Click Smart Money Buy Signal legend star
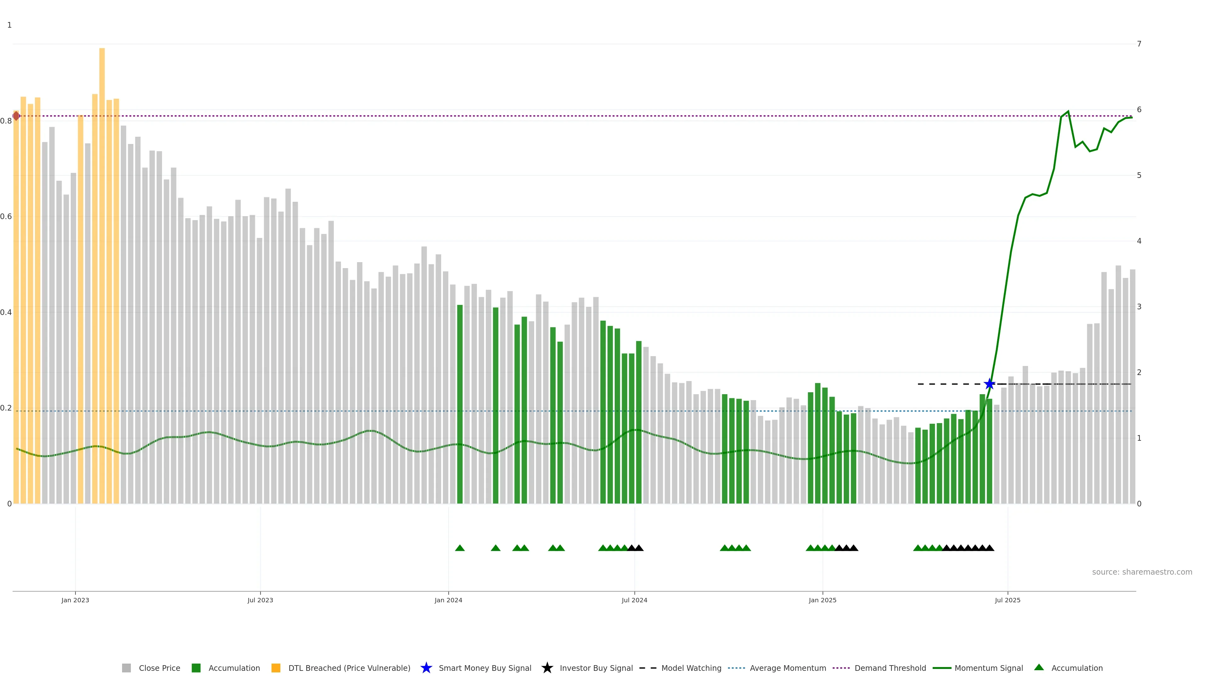 point(426,668)
